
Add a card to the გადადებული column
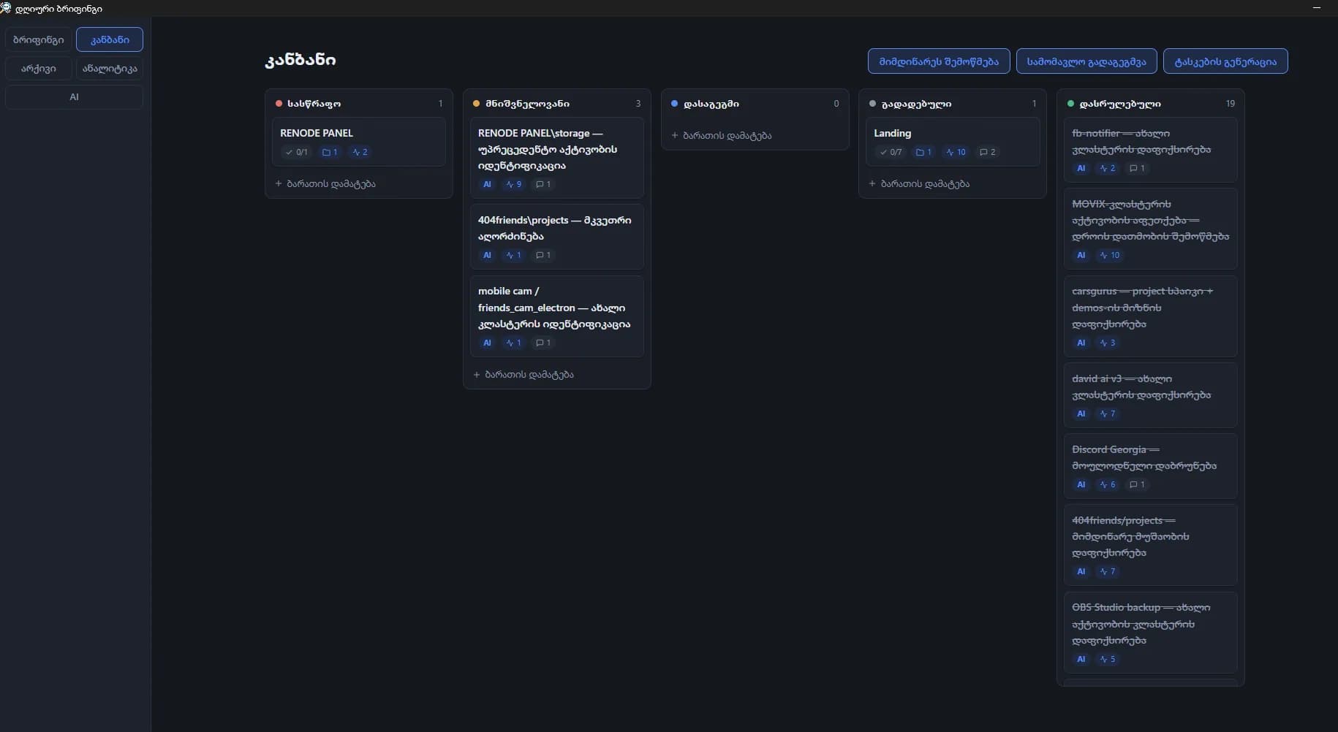point(919,183)
